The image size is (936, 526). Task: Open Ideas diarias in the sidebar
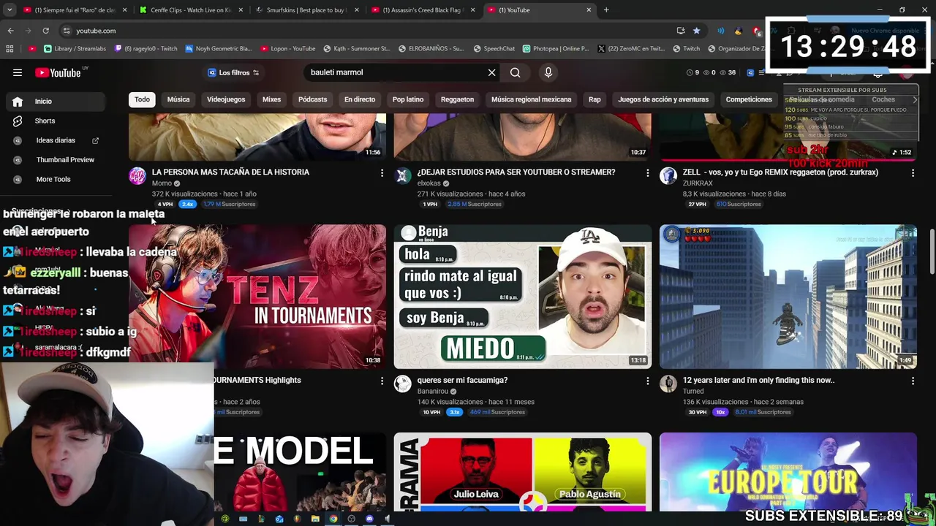click(x=57, y=140)
